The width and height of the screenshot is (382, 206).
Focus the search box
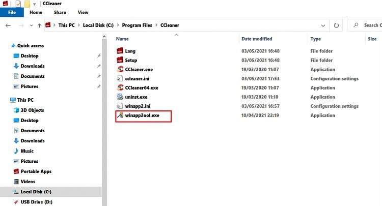[x=365, y=25]
